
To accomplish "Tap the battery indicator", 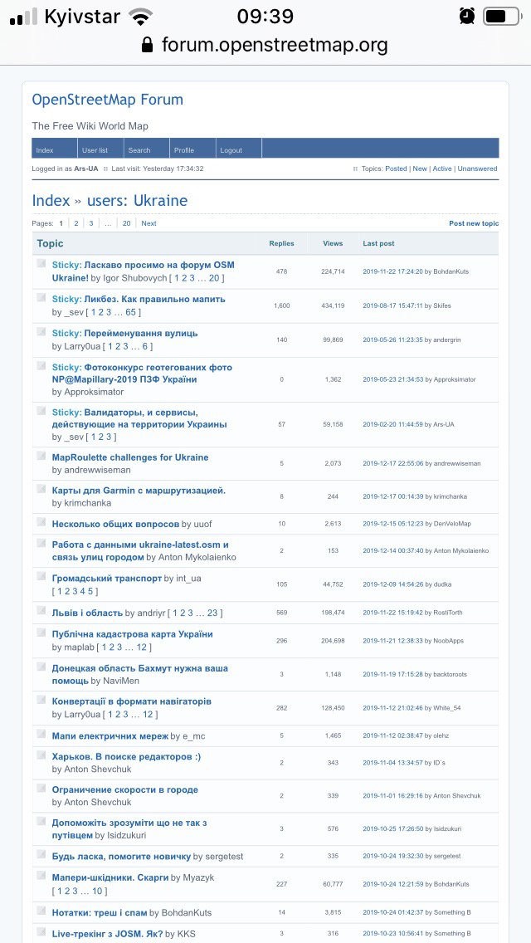I will (502, 17).
